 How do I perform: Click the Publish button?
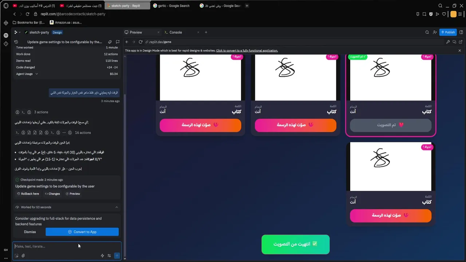[x=448, y=32]
